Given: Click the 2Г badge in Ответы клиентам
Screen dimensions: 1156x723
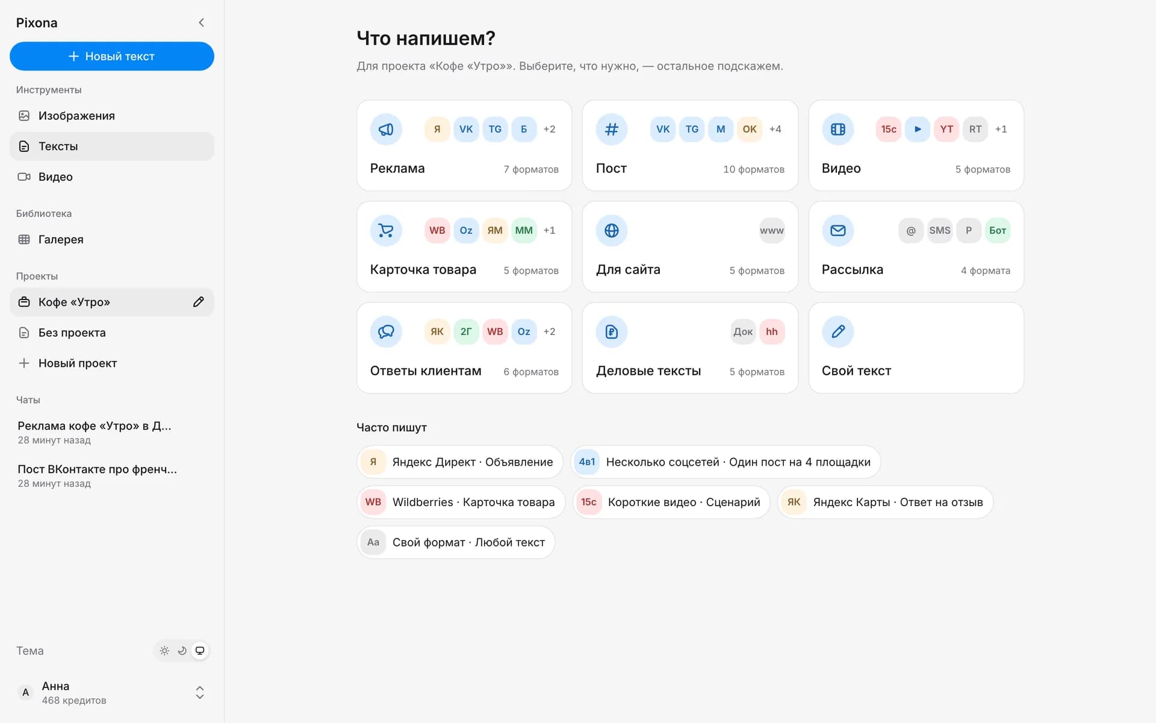Looking at the screenshot, I should 466,332.
